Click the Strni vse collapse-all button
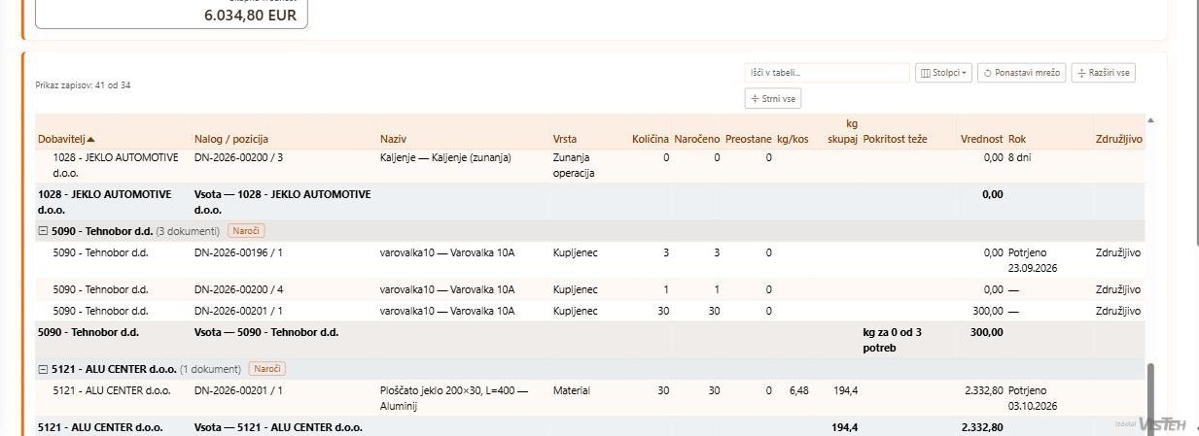The height and width of the screenshot is (436, 1199). pos(773,98)
